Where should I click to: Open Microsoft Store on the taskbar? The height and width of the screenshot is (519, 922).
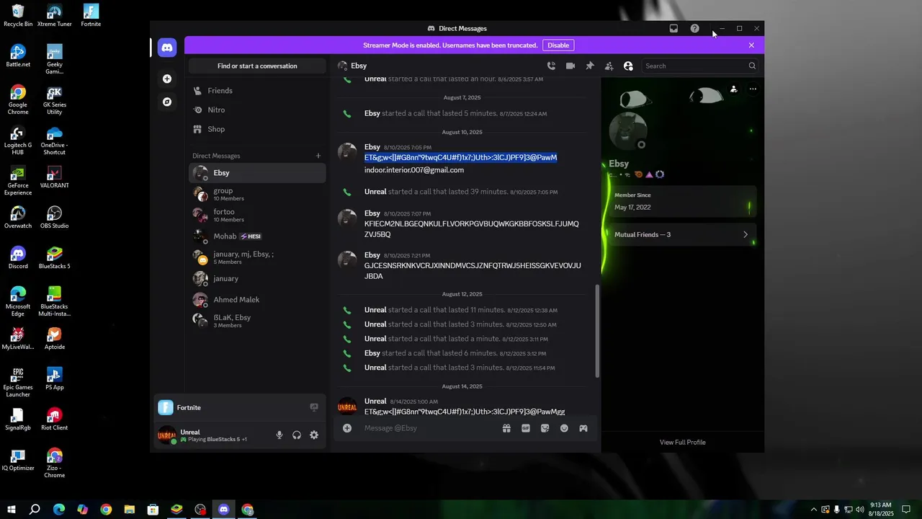pos(153,510)
